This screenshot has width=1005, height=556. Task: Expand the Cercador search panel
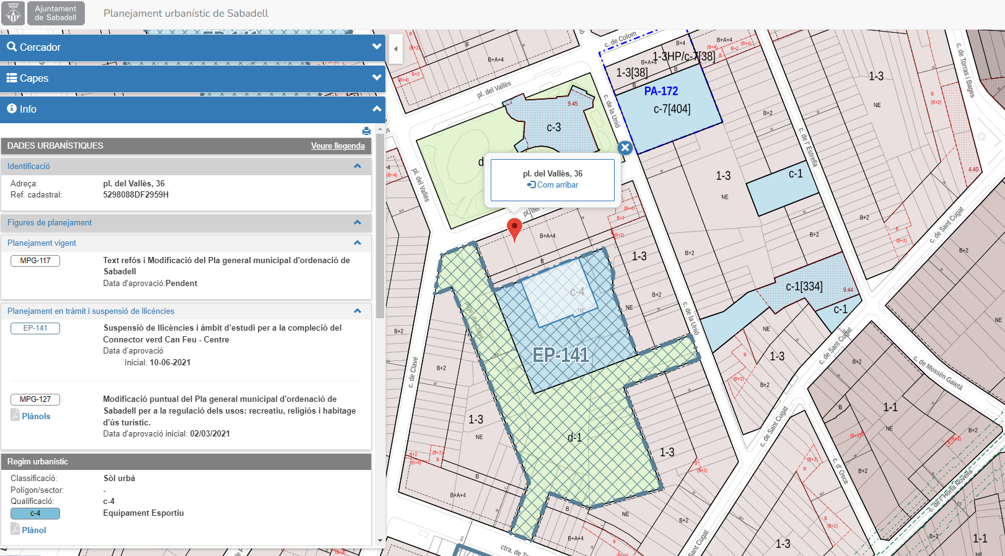(192, 47)
